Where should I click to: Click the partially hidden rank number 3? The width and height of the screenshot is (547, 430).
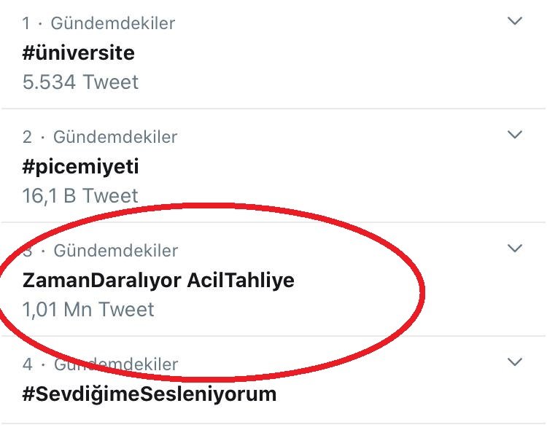[28, 251]
